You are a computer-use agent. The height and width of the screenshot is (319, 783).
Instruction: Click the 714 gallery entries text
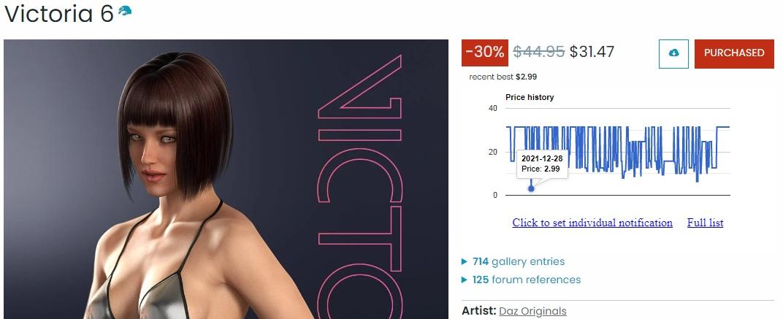pyautogui.click(x=519, y=261)
